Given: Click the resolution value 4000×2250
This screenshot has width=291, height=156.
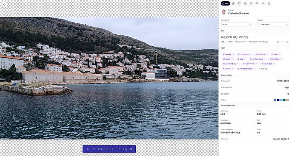Looking at the screenshot, I should [x=283, y=81].
